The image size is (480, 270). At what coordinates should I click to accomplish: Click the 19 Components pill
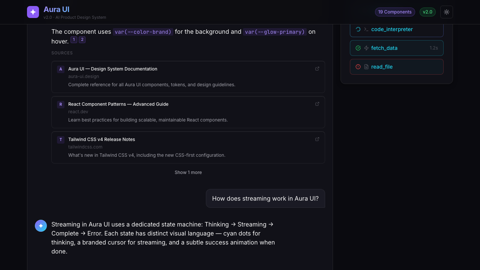click(395, 12)
